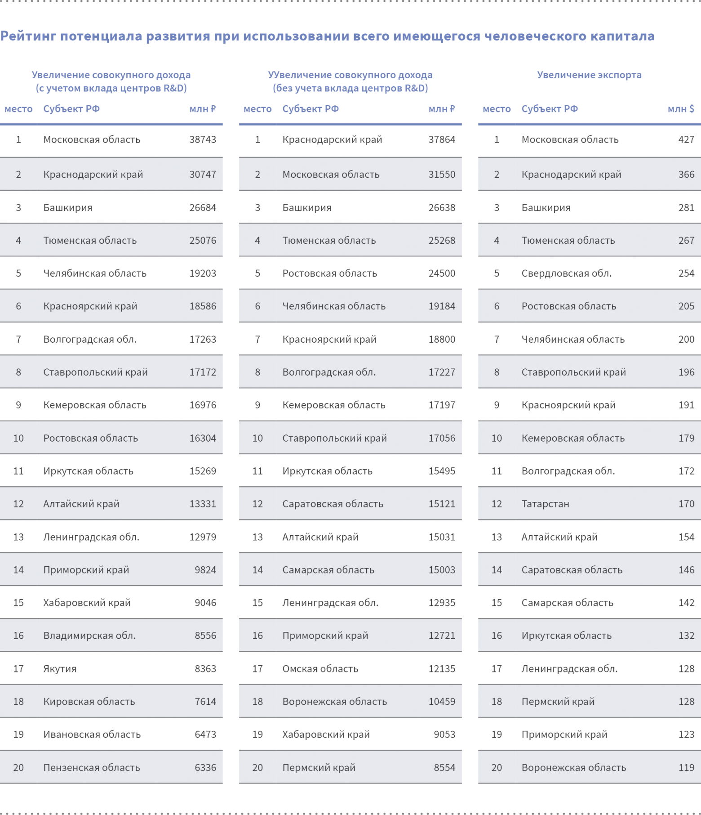
Task: Click the Ивановская область region name
Action: [92, 734]
